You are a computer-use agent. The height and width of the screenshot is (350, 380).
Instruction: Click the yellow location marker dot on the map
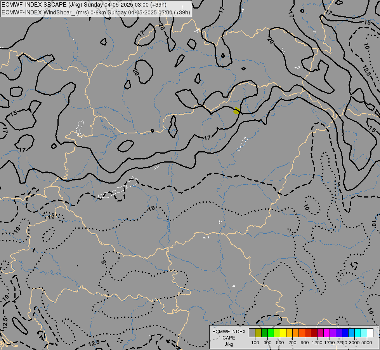click(x=236, y=111)
